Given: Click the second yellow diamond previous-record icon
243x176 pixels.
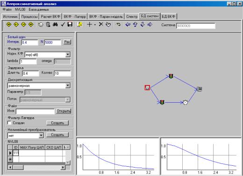Looking at the screenshot, I should pos(16,24).
